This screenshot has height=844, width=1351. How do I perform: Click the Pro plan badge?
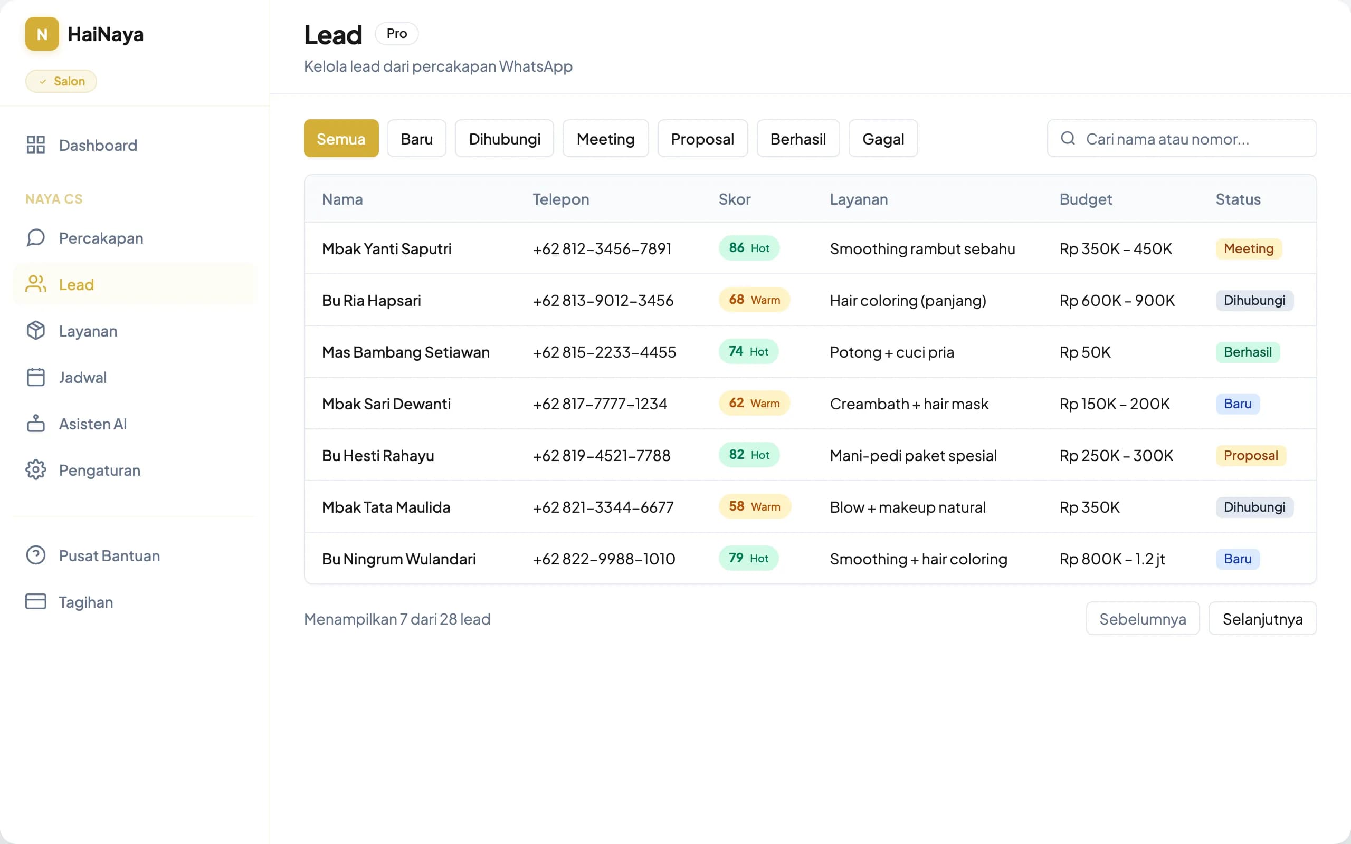click(x=396, y=33)
